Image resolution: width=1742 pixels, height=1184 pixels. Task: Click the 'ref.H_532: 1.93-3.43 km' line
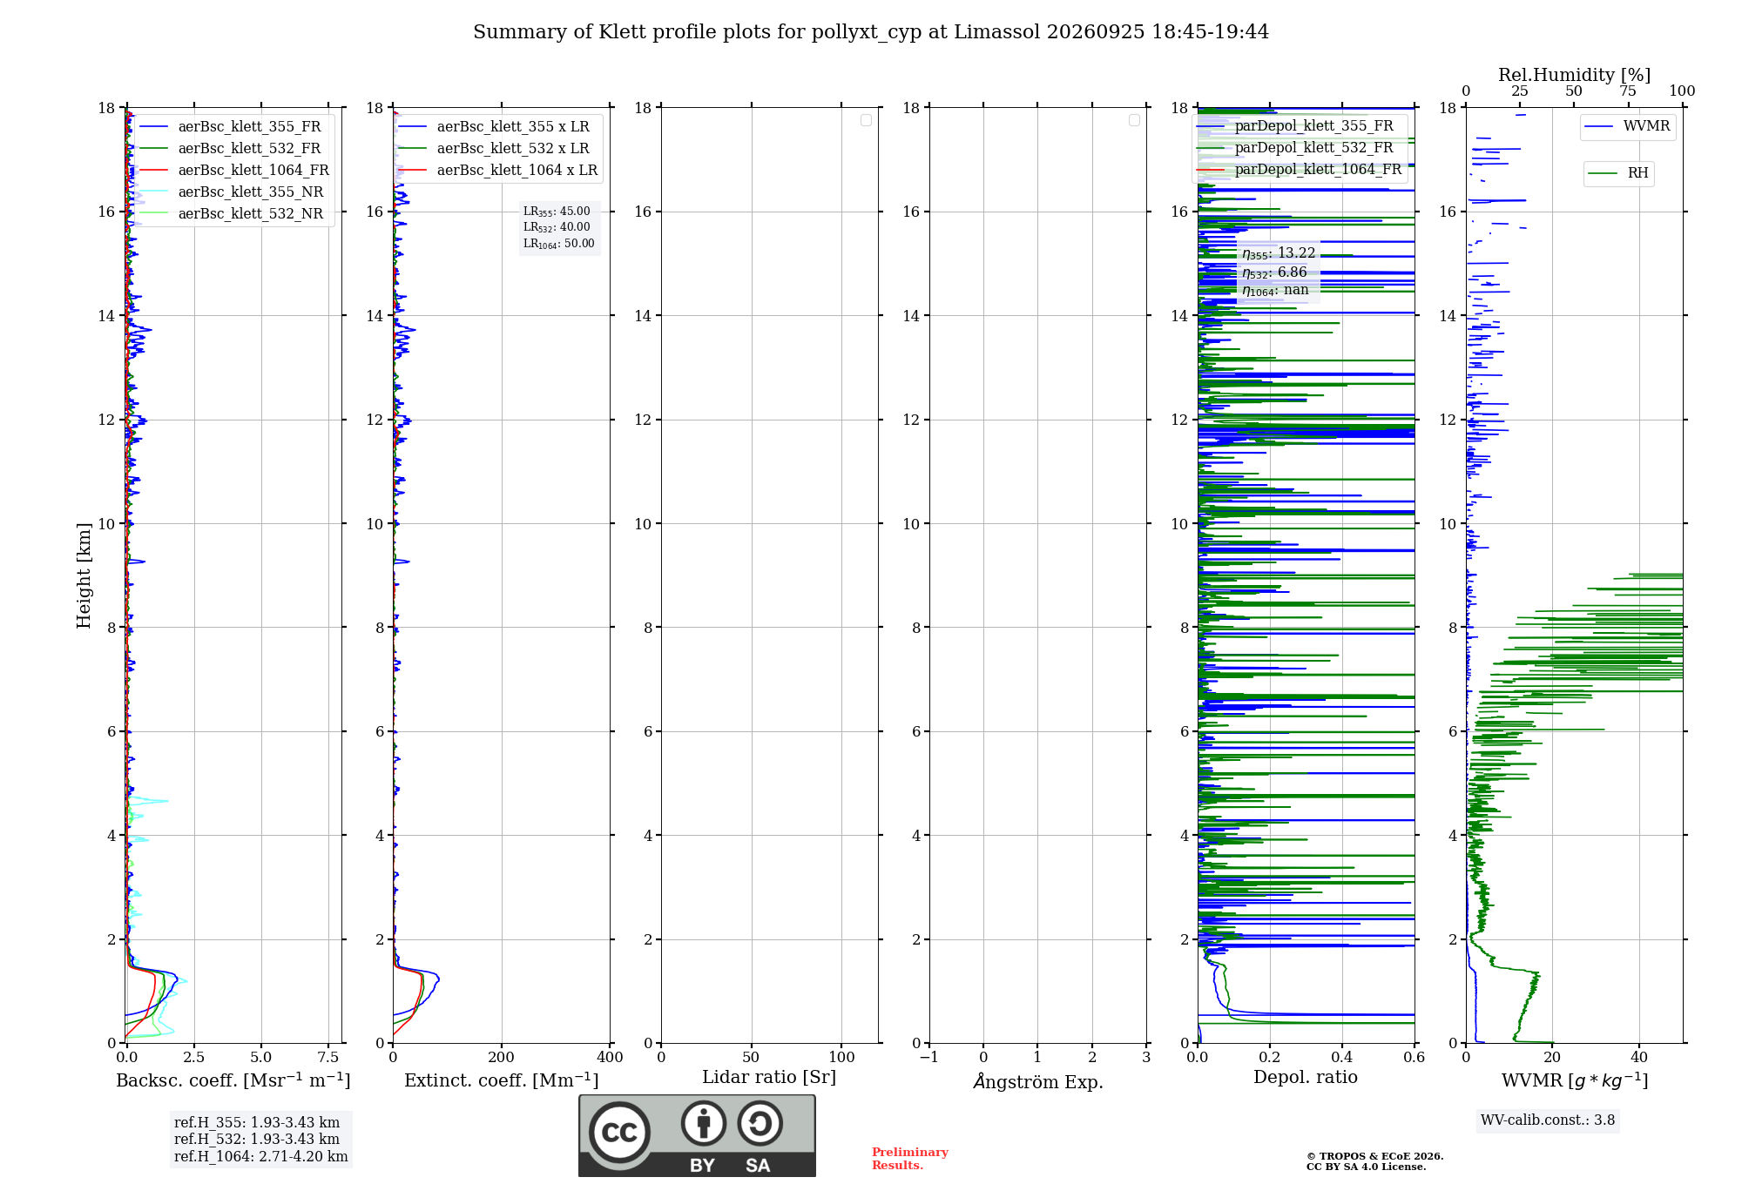pyautogui.click(x=257, y=1140)
